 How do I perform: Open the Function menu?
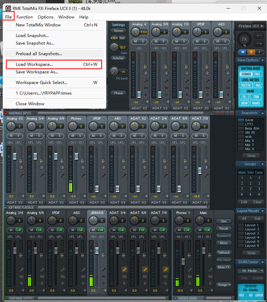tap(25, 17)
